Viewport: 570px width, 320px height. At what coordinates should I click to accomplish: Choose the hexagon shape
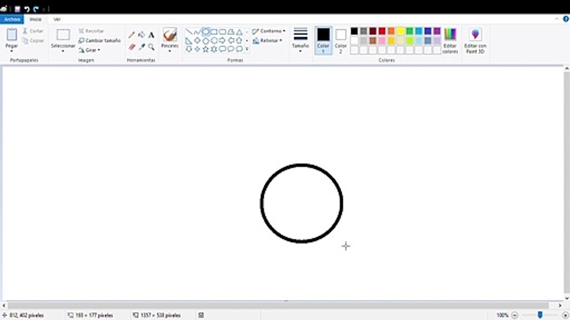[214, 40]
